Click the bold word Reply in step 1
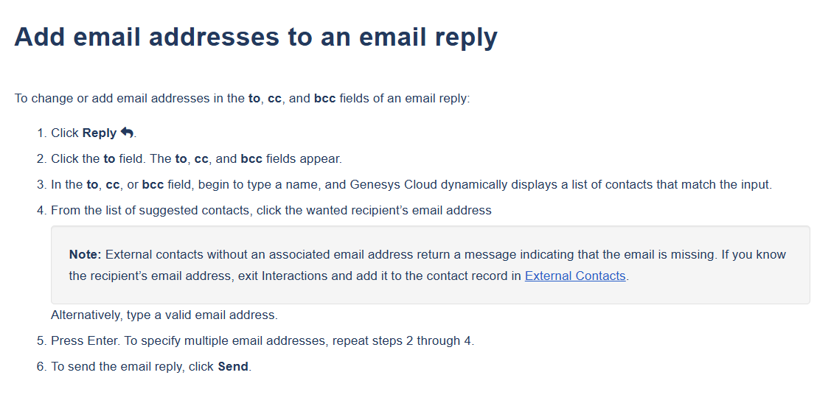Viewport: 817px width, 420px height. [x=100, y=133]
